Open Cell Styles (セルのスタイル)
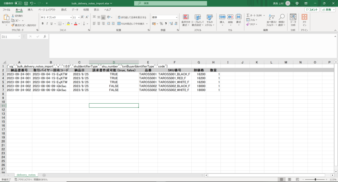The height and width of the screenshot is (182, 338). (x=209, y=20)
